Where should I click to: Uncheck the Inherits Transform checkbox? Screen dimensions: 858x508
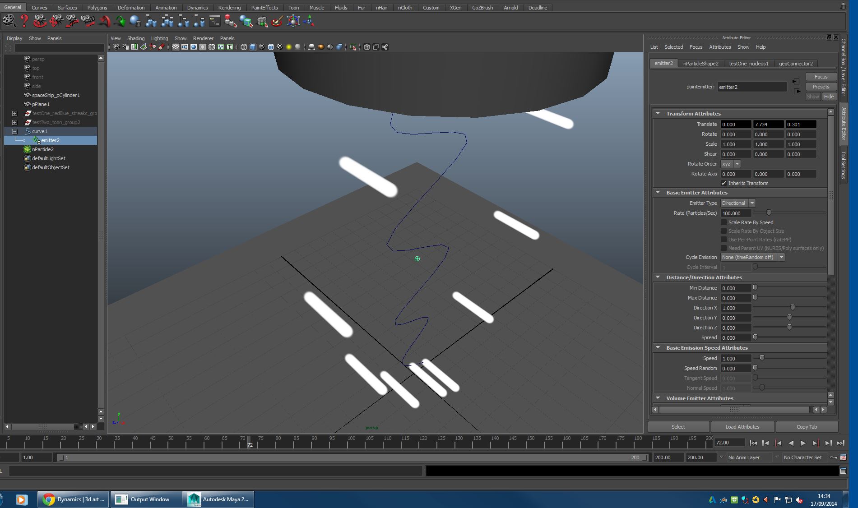pyautogui.click(x=724, y=183)
